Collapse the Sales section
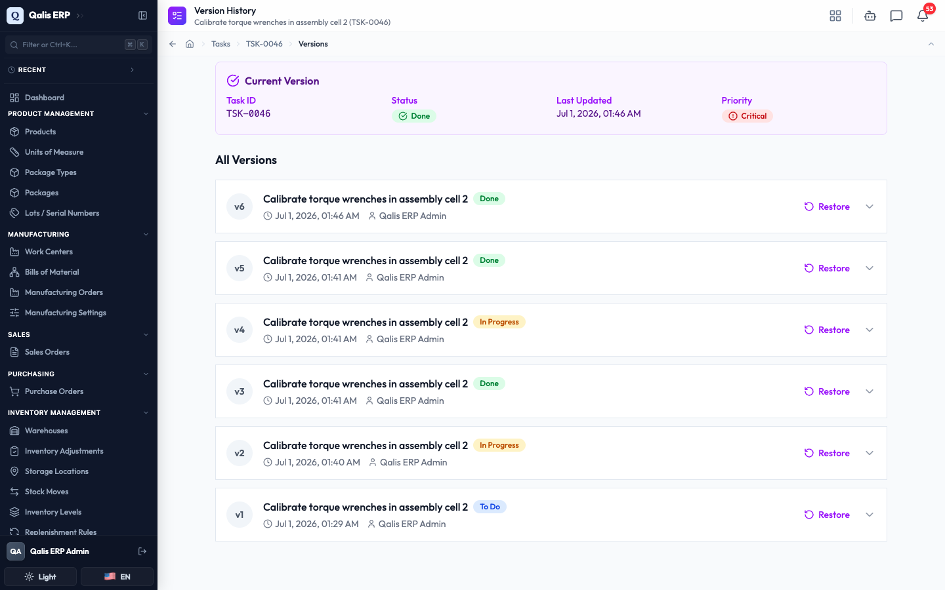 coord(146,334)
